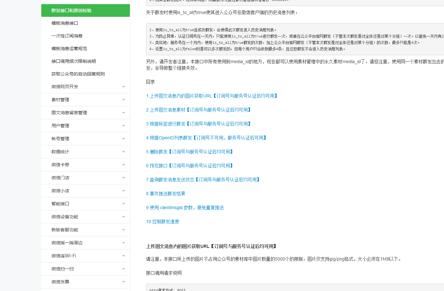Expand 微信设备功能 section arrow

tap(124, 217)
